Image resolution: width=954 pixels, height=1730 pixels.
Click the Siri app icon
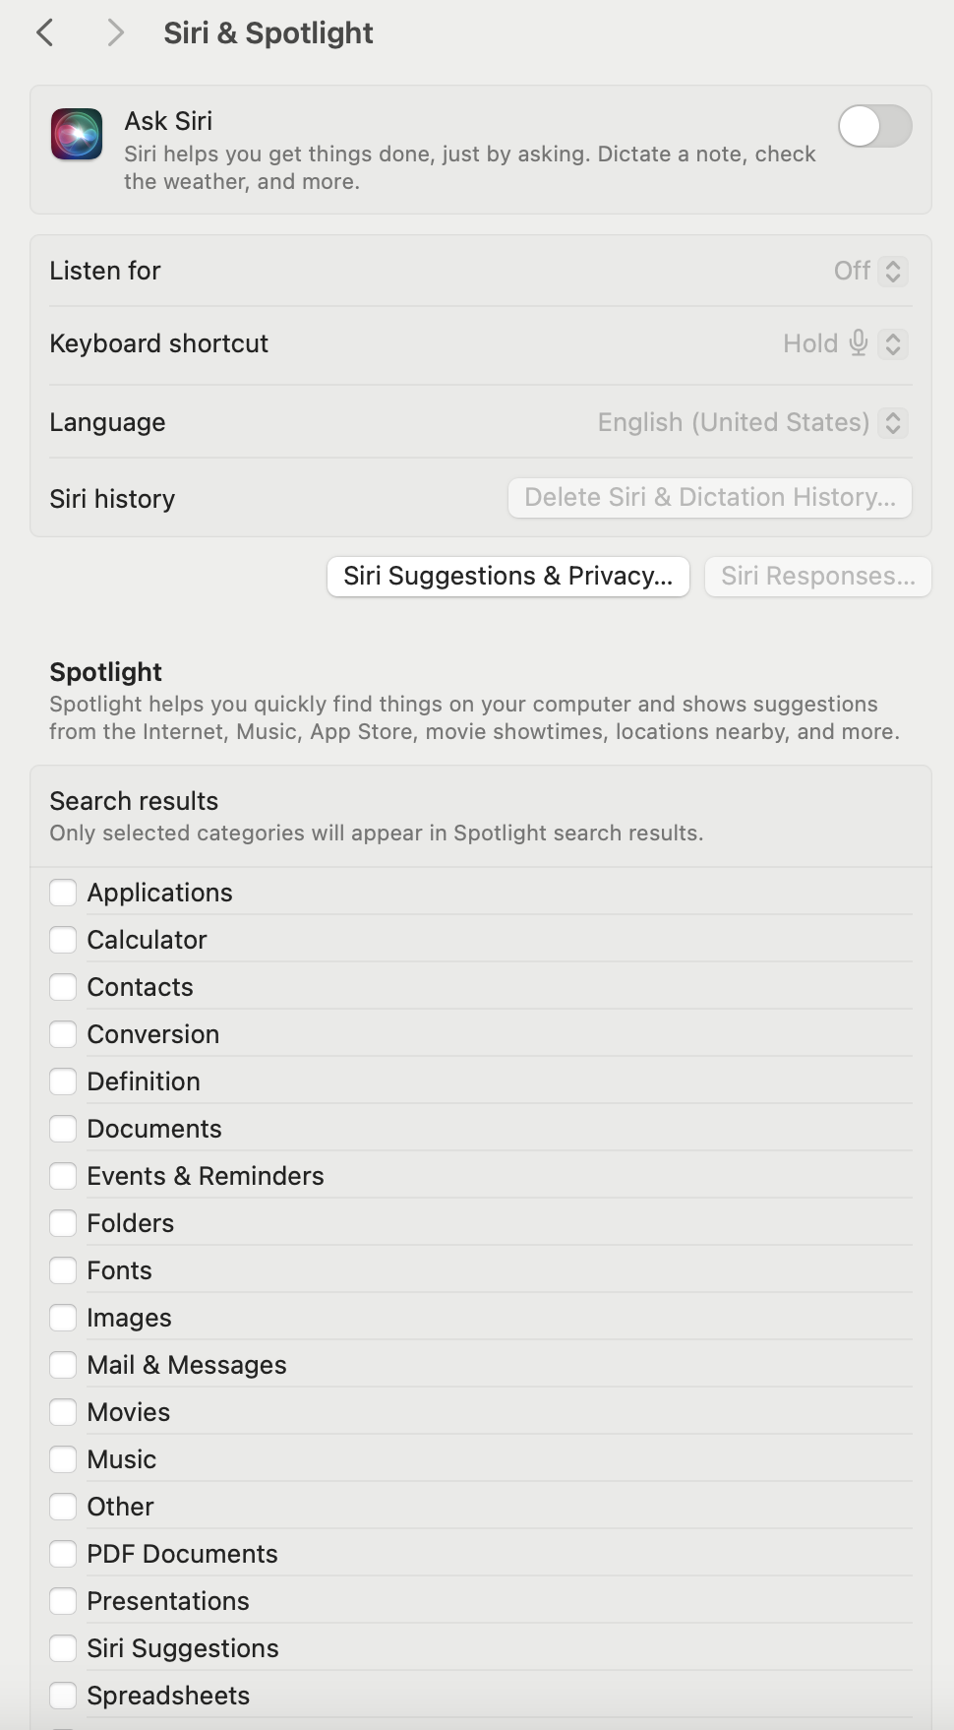pyautogui.click(x=77, y=134)
